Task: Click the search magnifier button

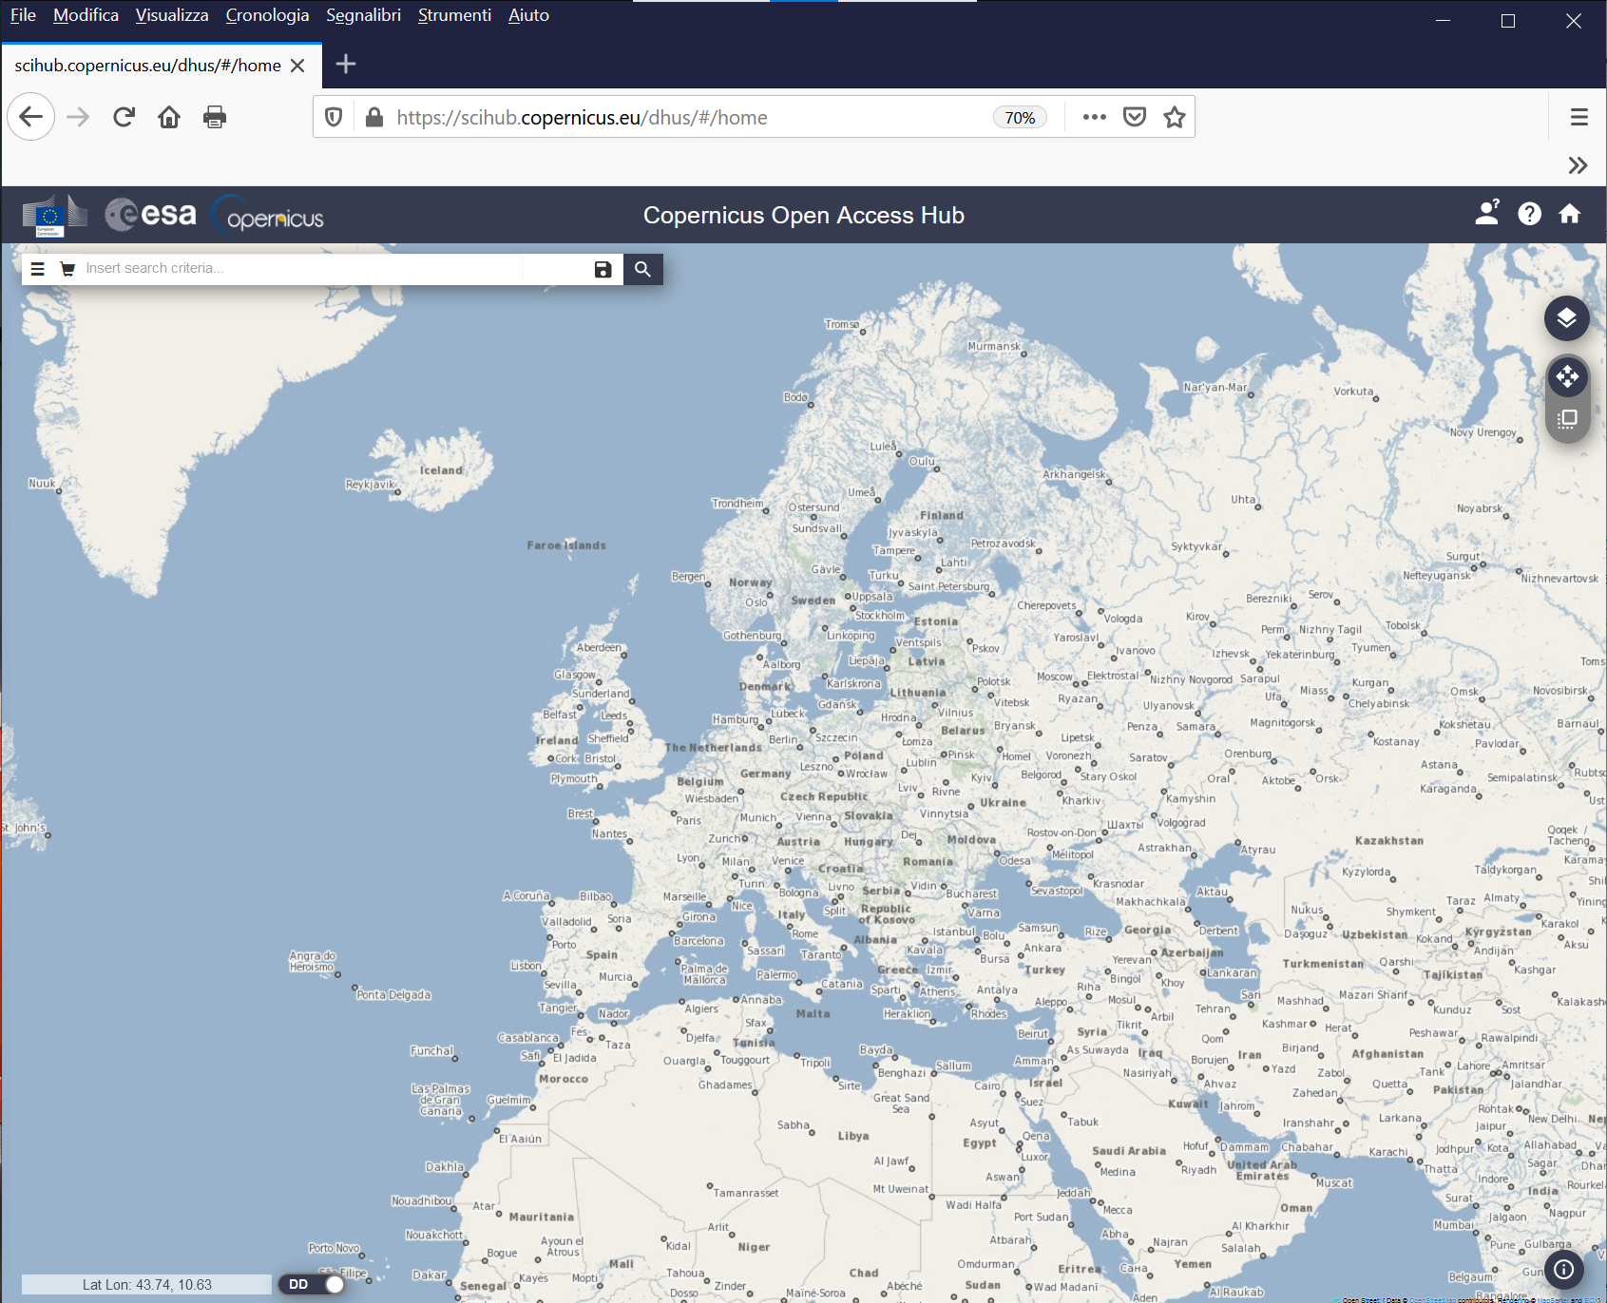Action: tap(642, 269)
